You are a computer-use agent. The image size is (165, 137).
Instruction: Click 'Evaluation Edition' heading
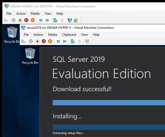(x=102, y=74)
